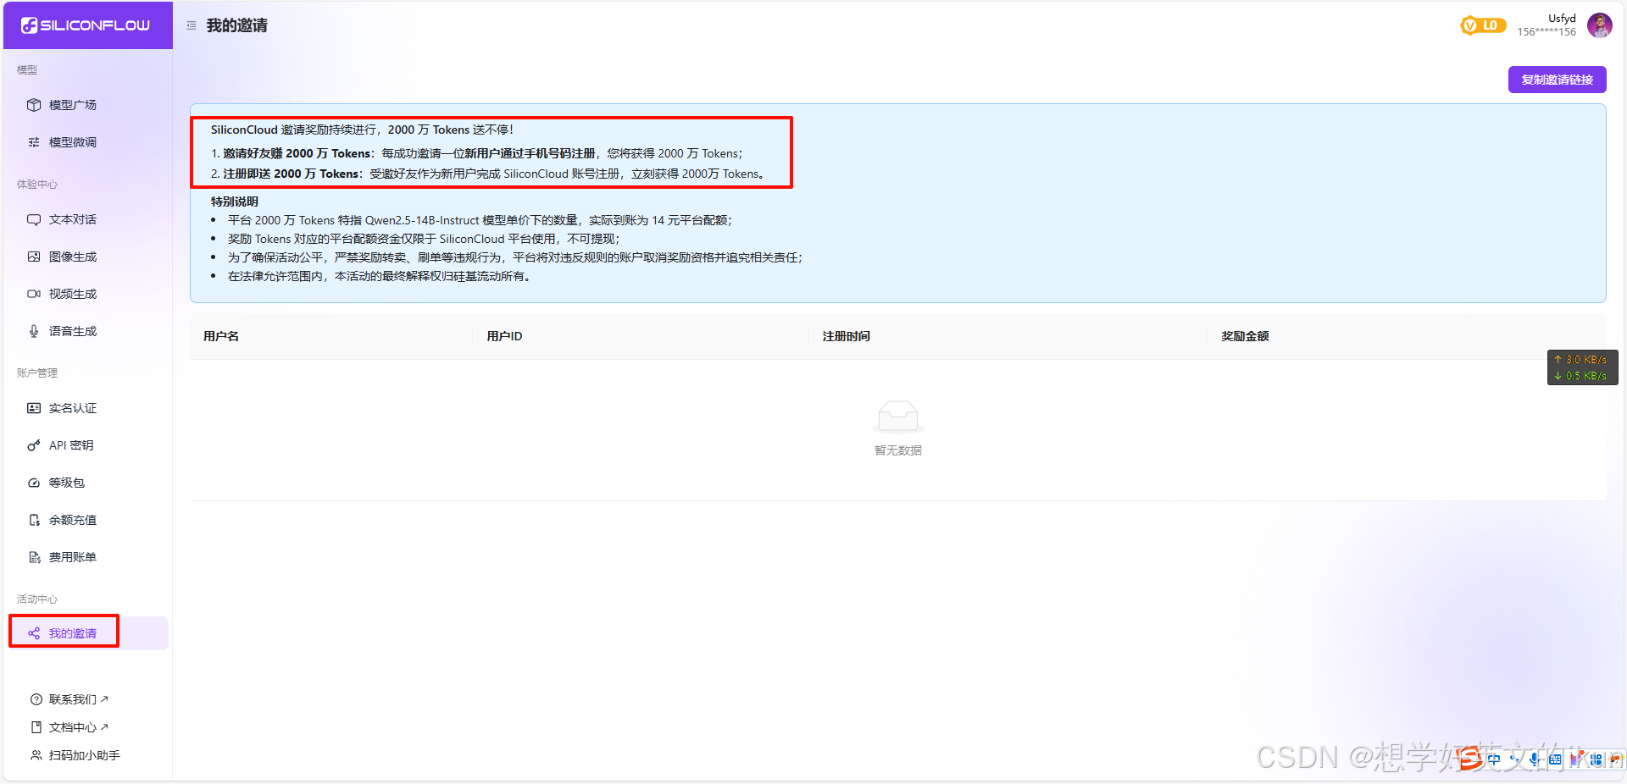Select 我的邀请 in the sidebar

[72, 633]
